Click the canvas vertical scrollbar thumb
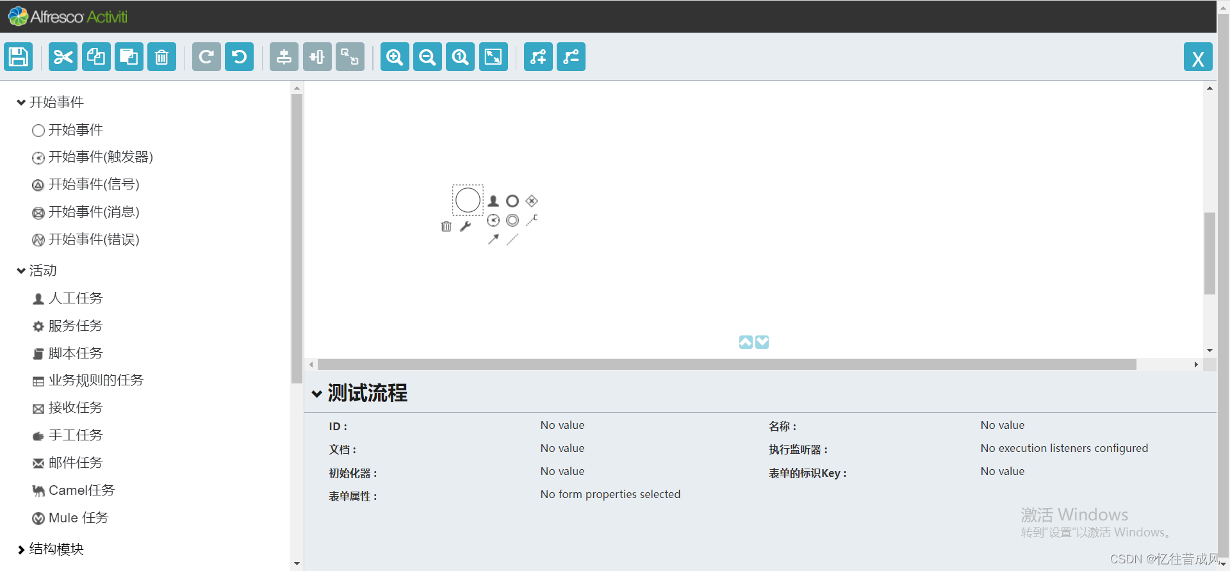1230x571 pixels. [x=1209, y=253]
